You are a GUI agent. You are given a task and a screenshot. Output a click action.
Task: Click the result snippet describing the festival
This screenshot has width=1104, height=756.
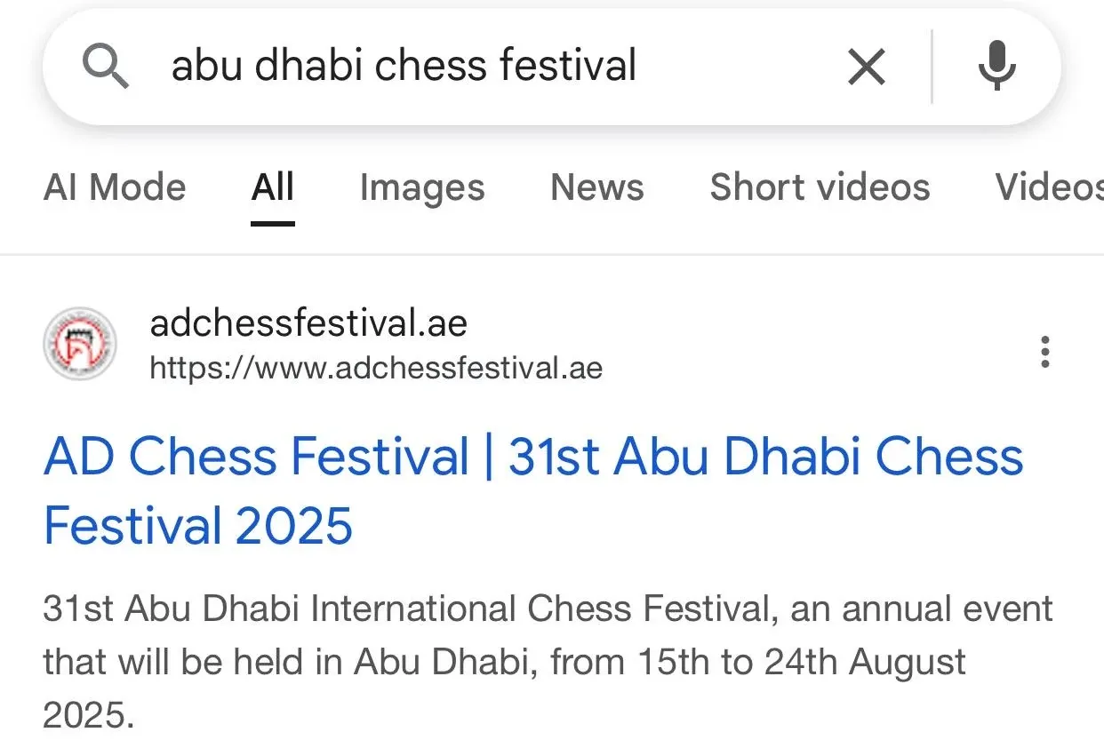547,662
